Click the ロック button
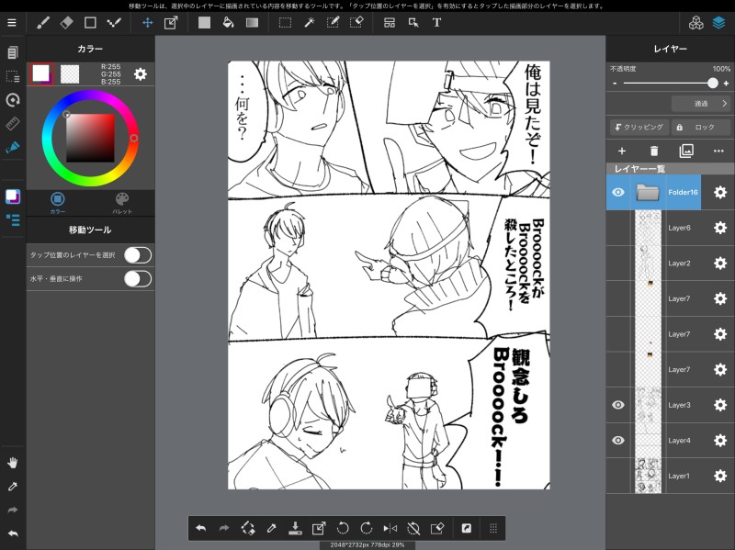735x550 pixels. click(x=701, y=127)
